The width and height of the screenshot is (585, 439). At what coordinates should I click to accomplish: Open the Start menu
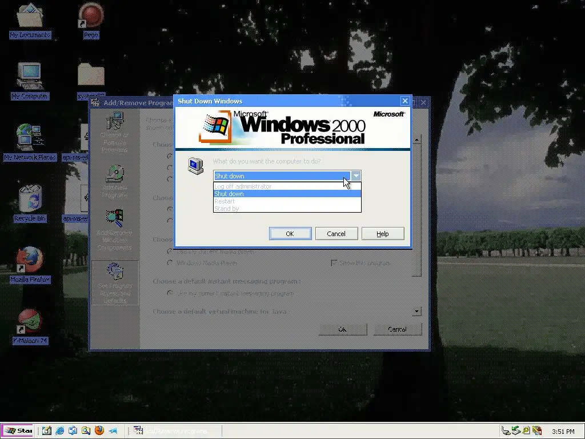(x=18, y=431)
